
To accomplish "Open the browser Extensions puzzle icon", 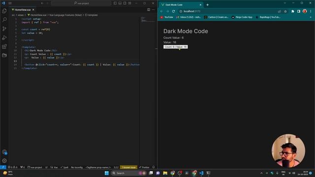I will coord(293,11).
